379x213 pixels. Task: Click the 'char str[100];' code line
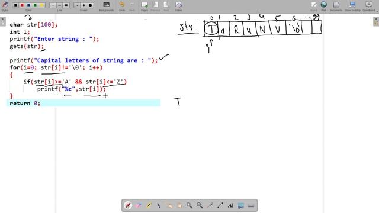(34, 25)
